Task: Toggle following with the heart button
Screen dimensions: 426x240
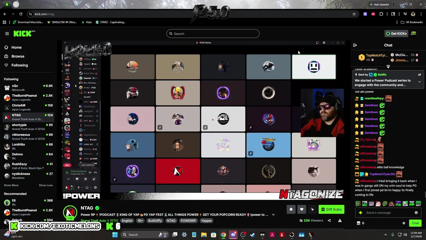Action: (302, 209)
